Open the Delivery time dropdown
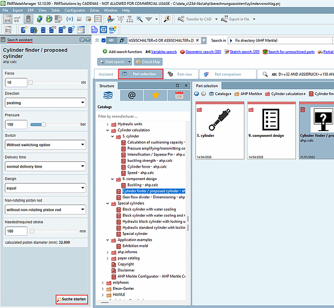The image size is (334, 308). point(45,166)
